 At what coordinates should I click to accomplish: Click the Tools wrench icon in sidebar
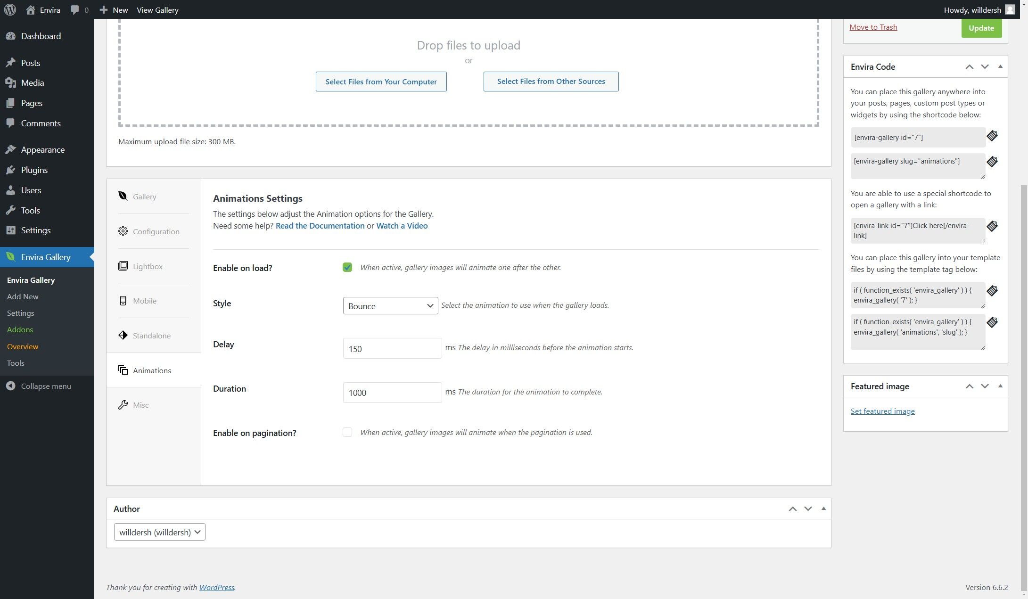click(x=10, y=210)
